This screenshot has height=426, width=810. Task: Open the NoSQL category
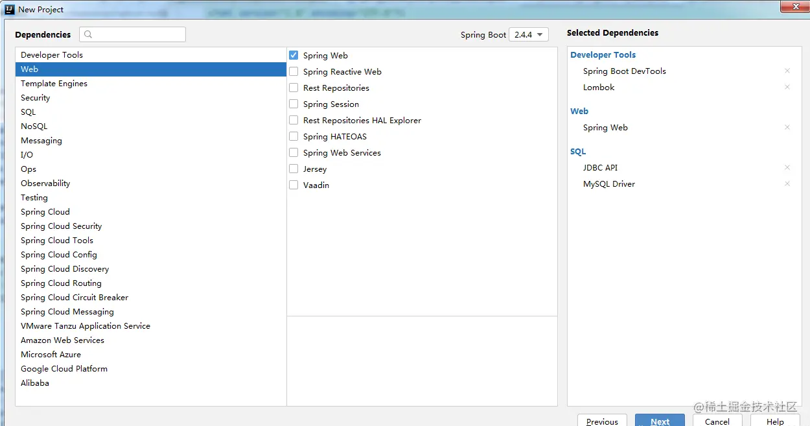pyautogui.click(x=150, y=126)
